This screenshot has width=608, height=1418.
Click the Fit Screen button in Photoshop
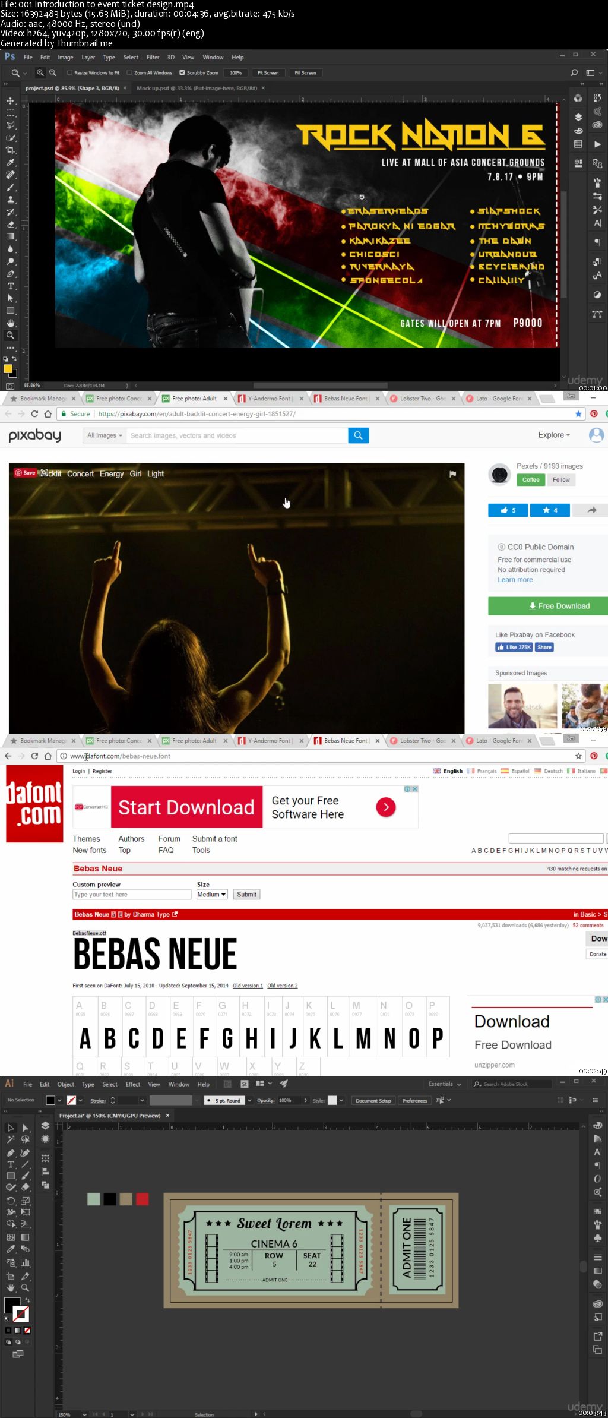click(x=268, y=73)
